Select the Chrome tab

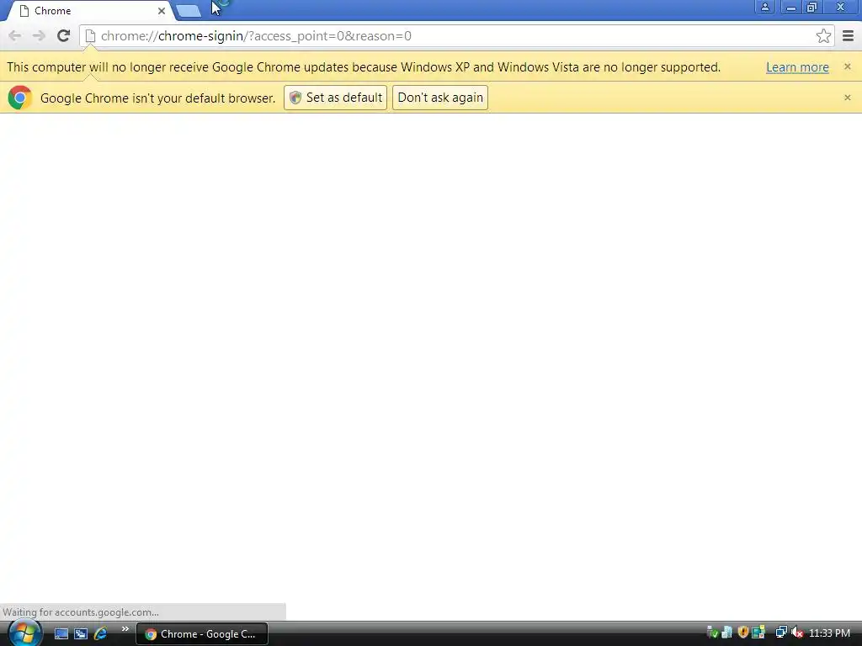(91, 11)
